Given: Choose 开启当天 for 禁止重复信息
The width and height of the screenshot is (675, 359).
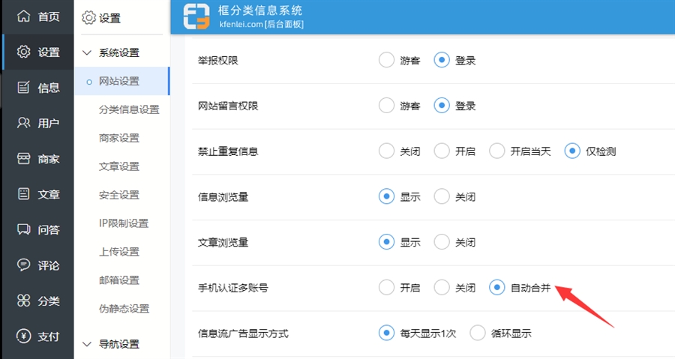Looking at the screenshot, I should pos(496,151).
